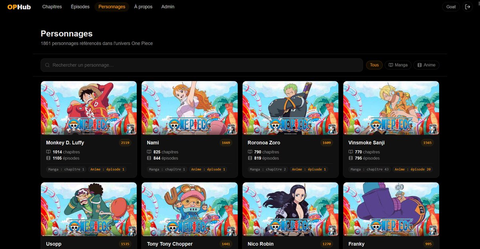Go to the Personnages tab
The height and width of the screenshot is (249, 480).
coord(112,7)
